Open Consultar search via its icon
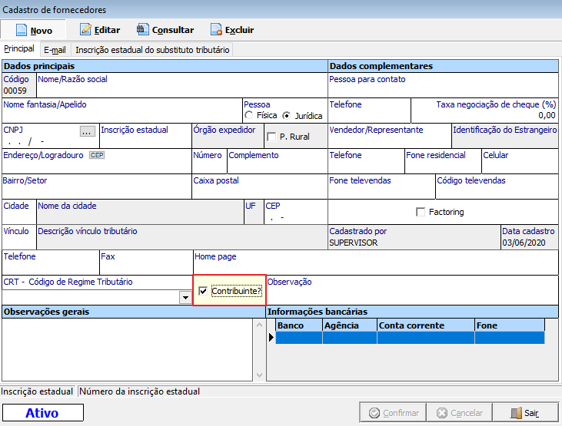The width and height of the screenshot is (562, 426). pos(142,30)
